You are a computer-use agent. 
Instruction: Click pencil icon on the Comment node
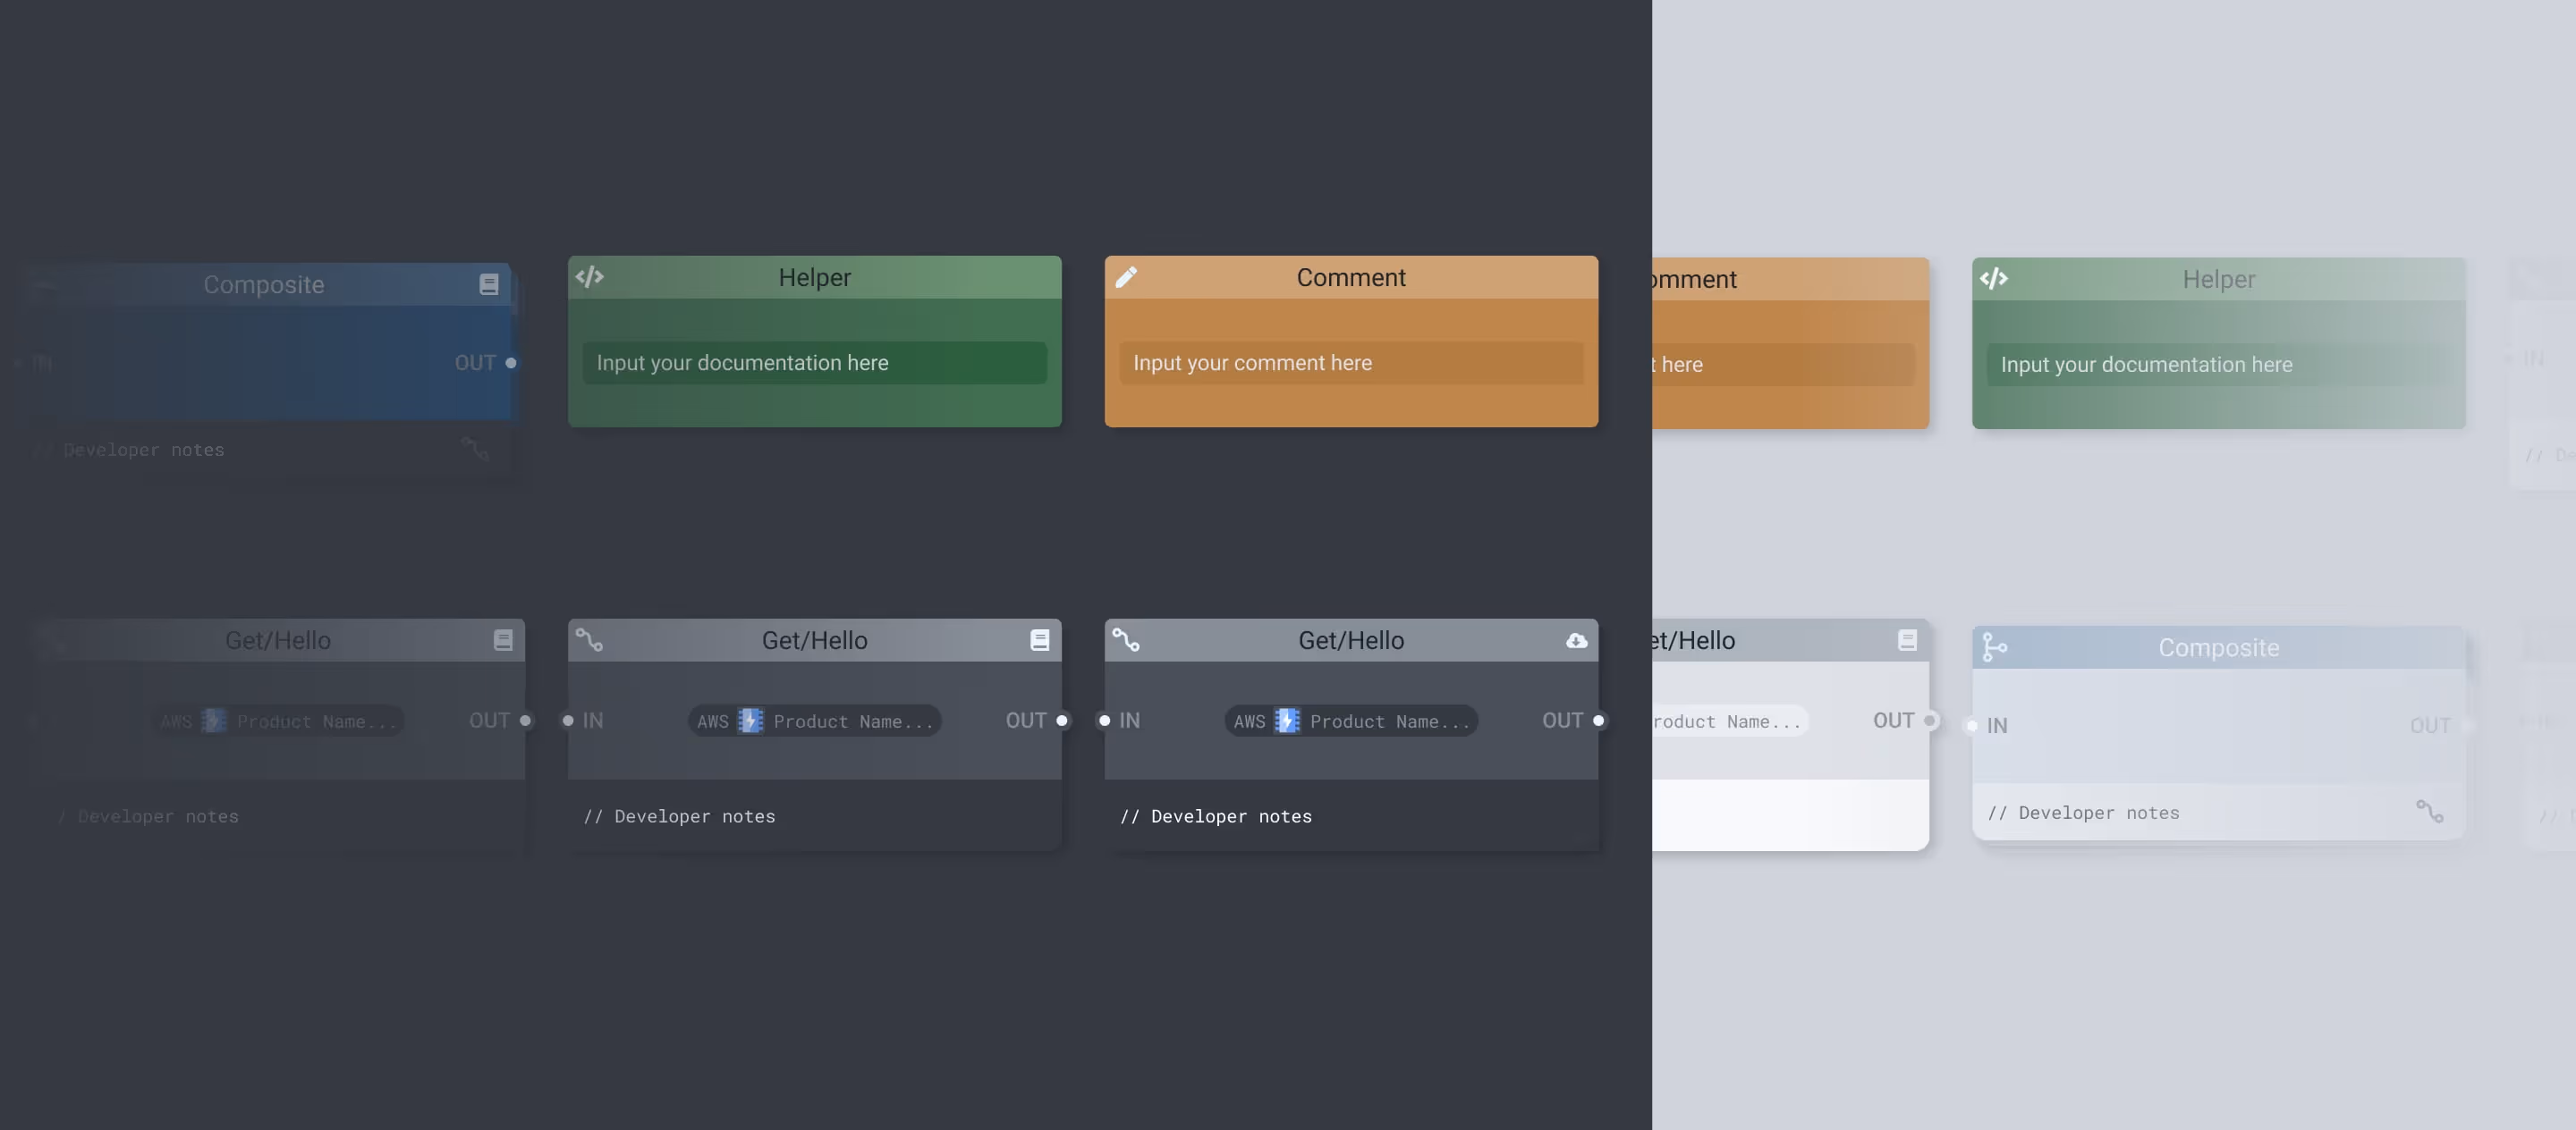click(x=1126, y=277)
